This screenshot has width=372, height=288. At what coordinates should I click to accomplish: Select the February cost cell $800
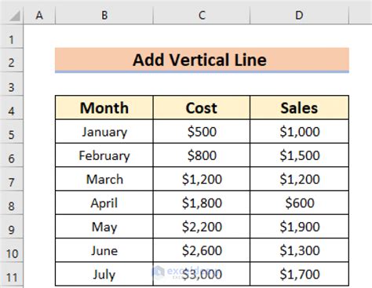pos(202,155)
